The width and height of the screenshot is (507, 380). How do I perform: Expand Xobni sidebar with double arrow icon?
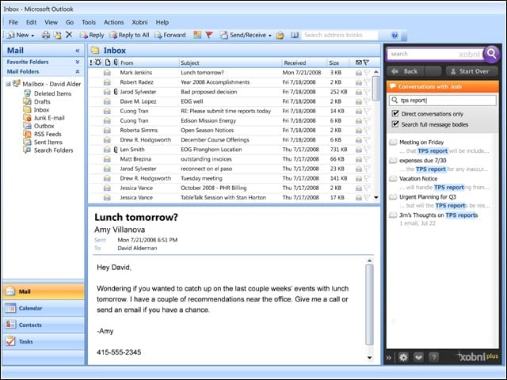(389, 358)
